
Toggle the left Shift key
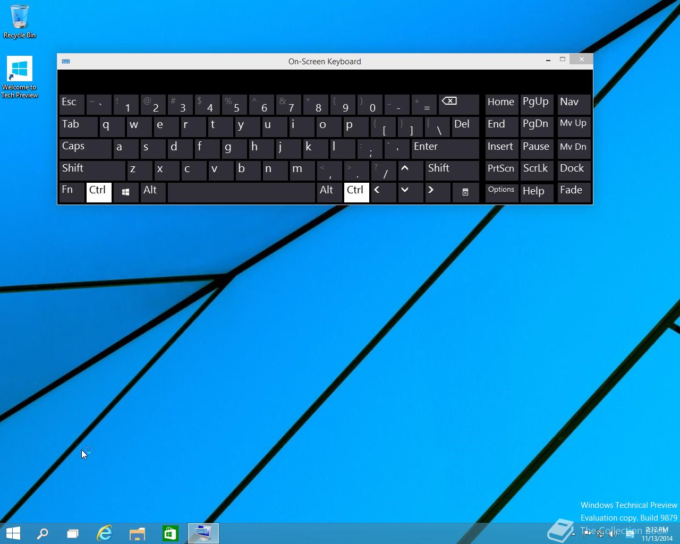(x=92, y=171)
